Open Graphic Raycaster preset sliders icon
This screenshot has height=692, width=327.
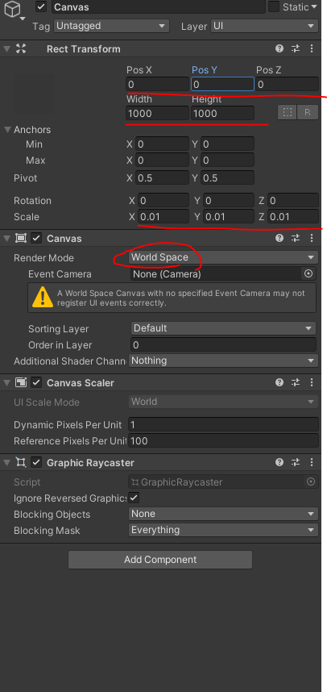click(296, 462)
